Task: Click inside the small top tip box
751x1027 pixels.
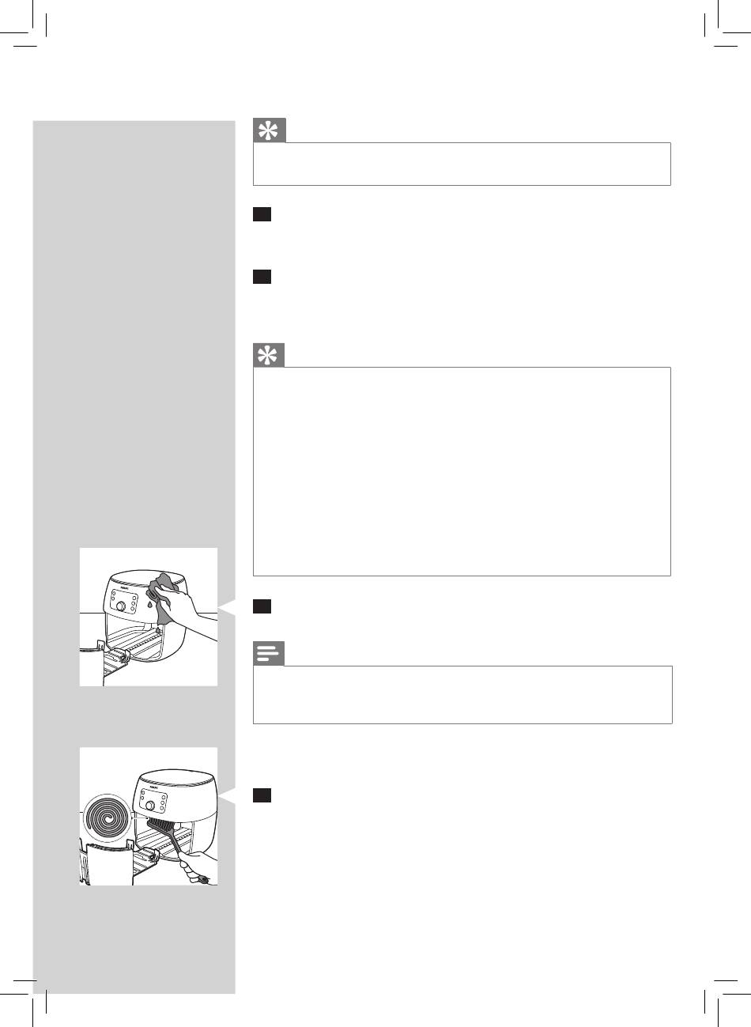Action: [x=462, y=164]
